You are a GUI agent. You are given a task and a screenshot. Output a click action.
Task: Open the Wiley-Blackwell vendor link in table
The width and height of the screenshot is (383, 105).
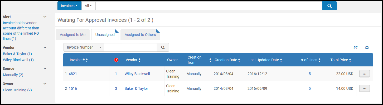pyautogui.click(x=137, y=74)
